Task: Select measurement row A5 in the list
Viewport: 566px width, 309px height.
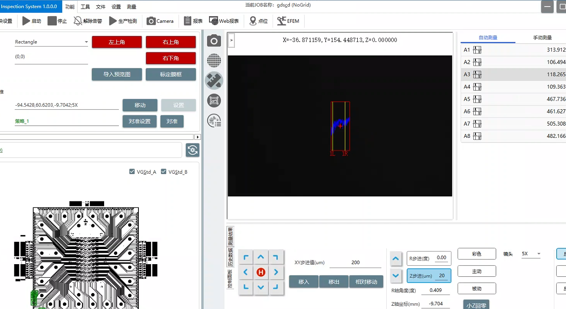Action: point(514,99)
